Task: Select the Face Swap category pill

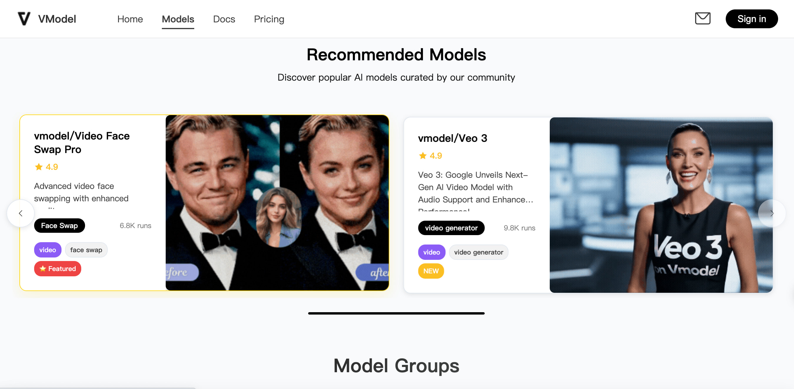Action: coord(59,226)
